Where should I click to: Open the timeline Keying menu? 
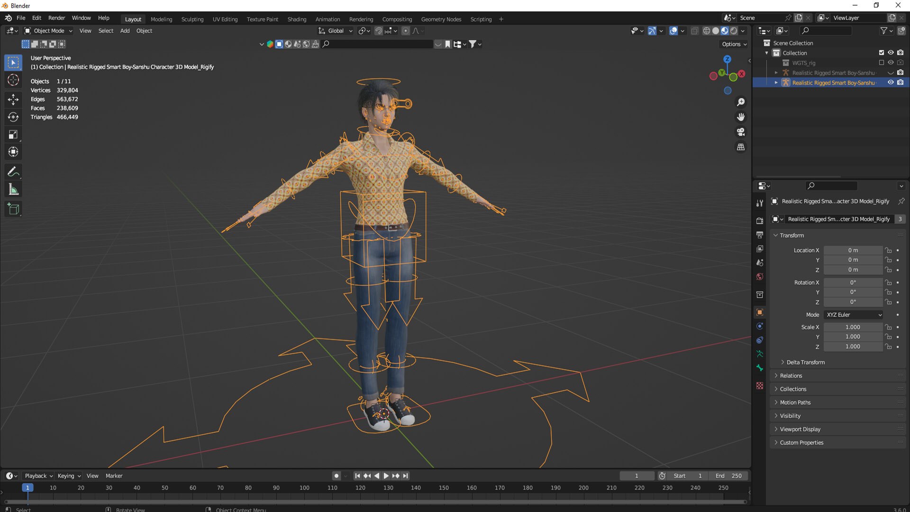(69, 476)
